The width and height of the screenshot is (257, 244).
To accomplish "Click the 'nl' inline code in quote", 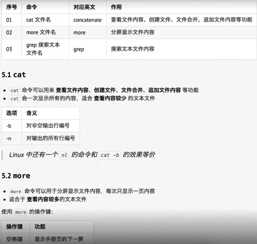I will (64, 155).
